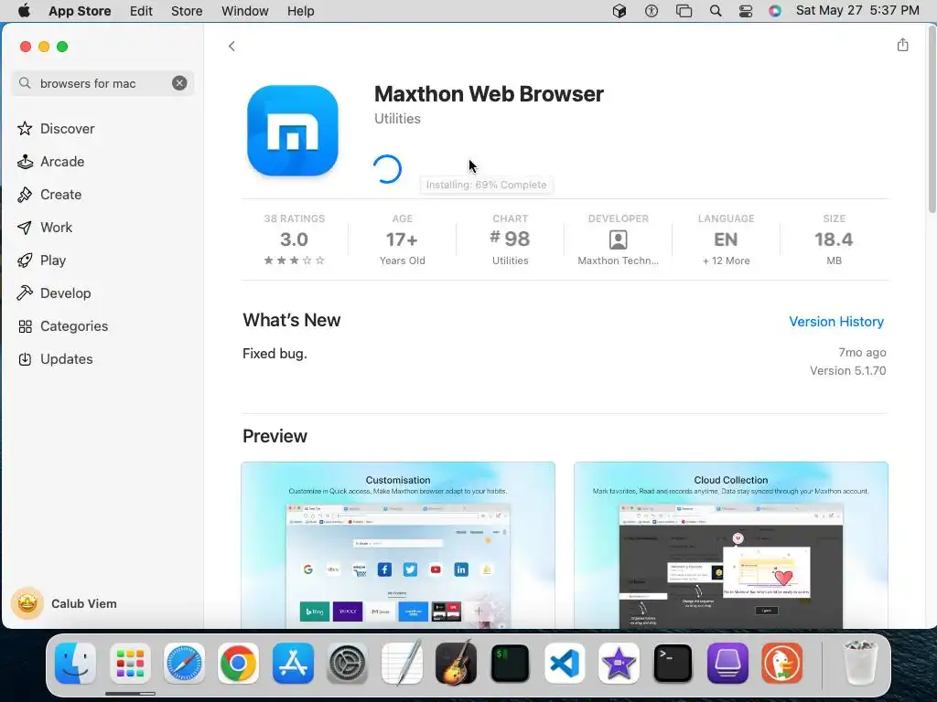The width and height of the screenshot is (937, 702).
Task: Click the search magnifier icon in sidebar
Action: 25,83
